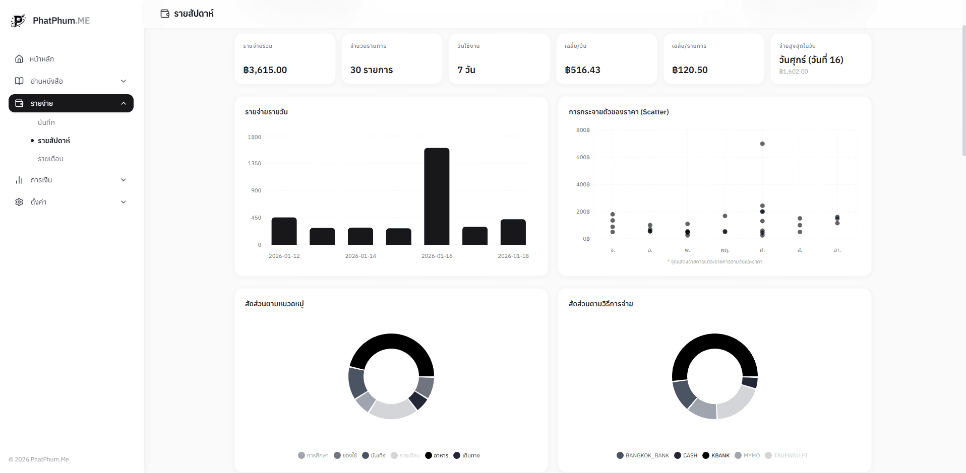The width and height of the screenshot is (966, 473).
Task: Open the บันทึก submenu item
Action: [x=46, y=122]
